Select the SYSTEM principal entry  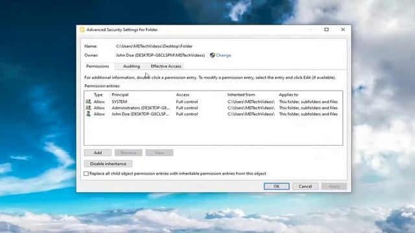119,102
